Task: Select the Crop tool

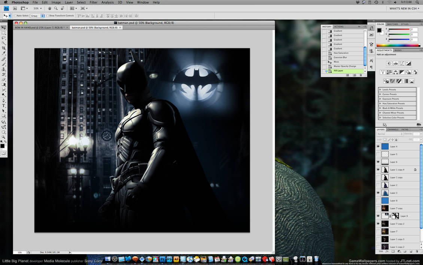Action: pyautogui.click(x=3, y=48)
